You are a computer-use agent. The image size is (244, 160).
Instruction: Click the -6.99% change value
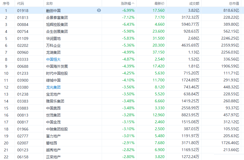click(128, 10)
